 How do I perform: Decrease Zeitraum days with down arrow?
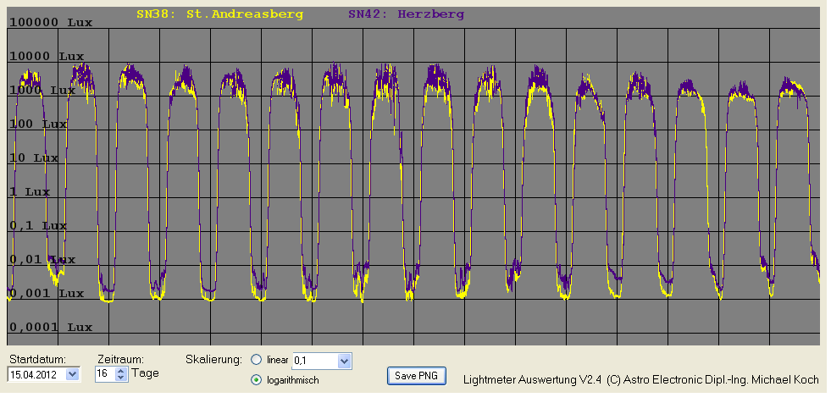pyautogui.click(x=121, y=377)
